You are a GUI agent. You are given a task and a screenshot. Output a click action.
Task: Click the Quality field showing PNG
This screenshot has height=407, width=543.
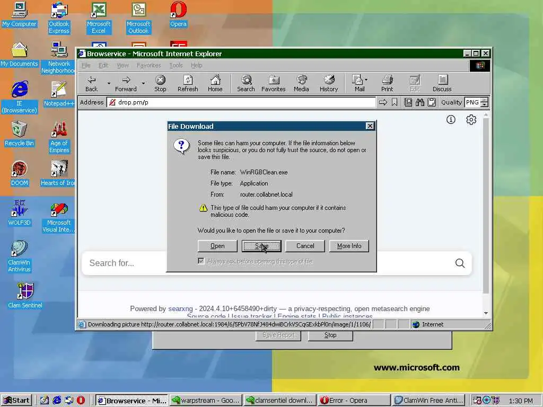pyautogui.click(x=472, y=102)
